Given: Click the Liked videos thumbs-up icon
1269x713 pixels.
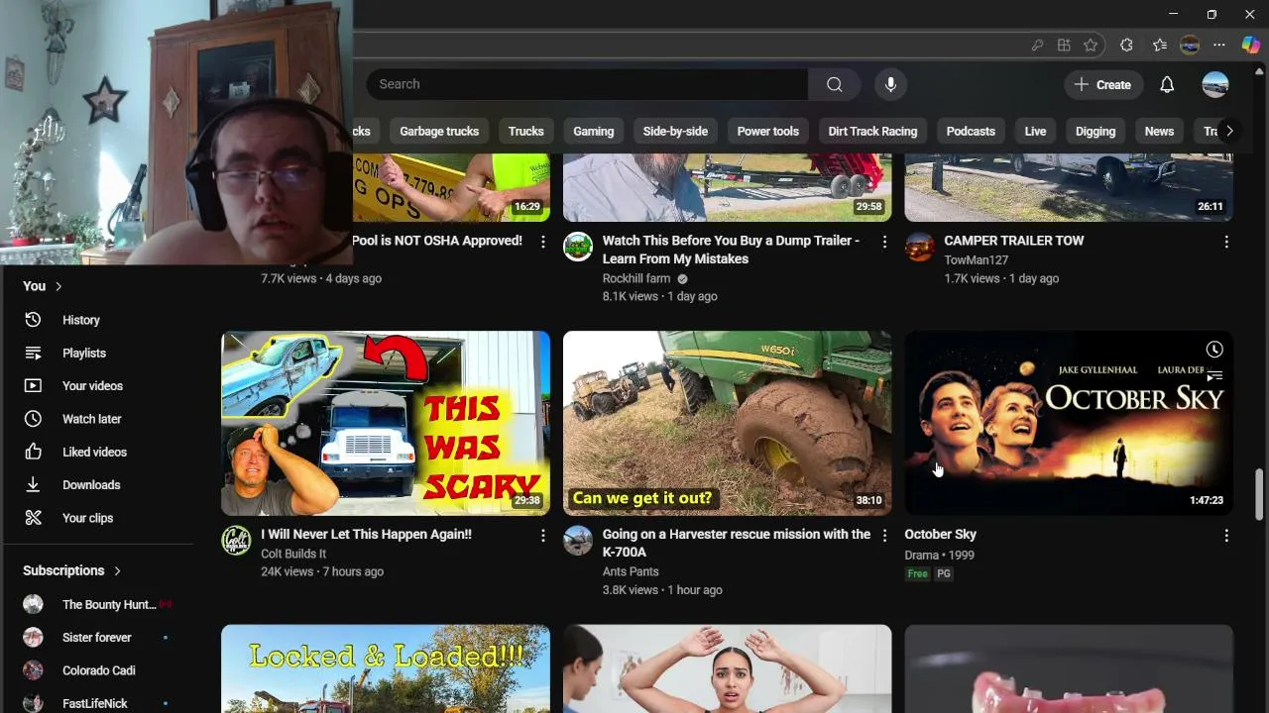Looking at the screenshot, I should (x=33, y=452).
